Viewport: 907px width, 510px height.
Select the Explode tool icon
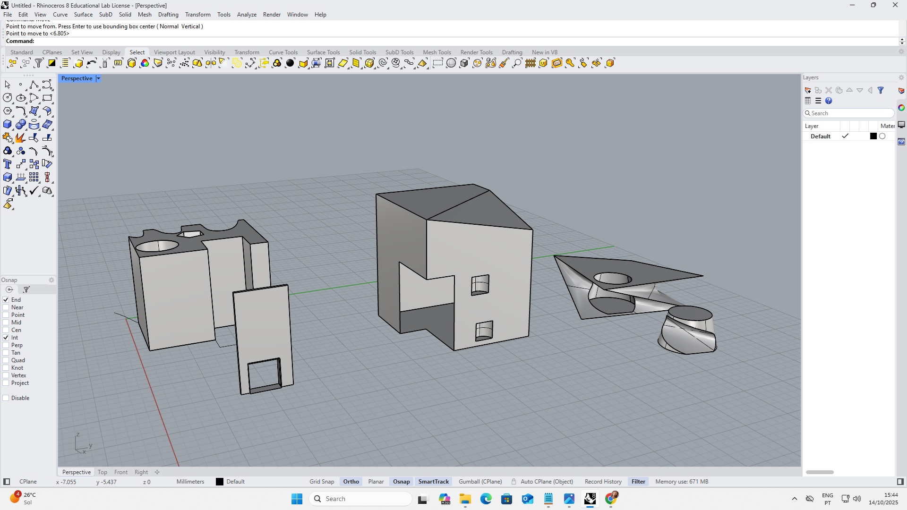(x=20, y=138)
